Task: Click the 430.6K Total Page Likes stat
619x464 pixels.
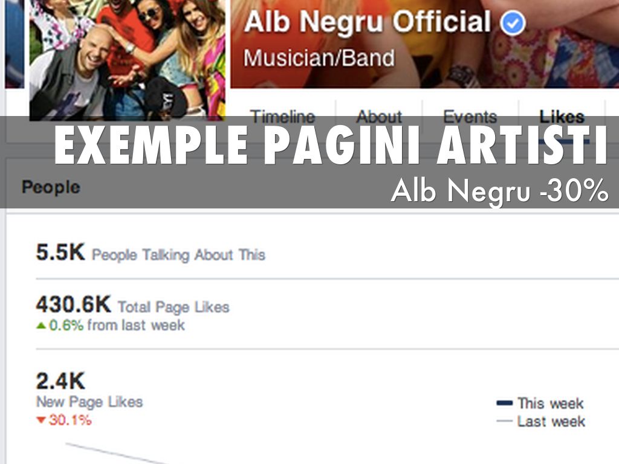Action: [132, 305]
